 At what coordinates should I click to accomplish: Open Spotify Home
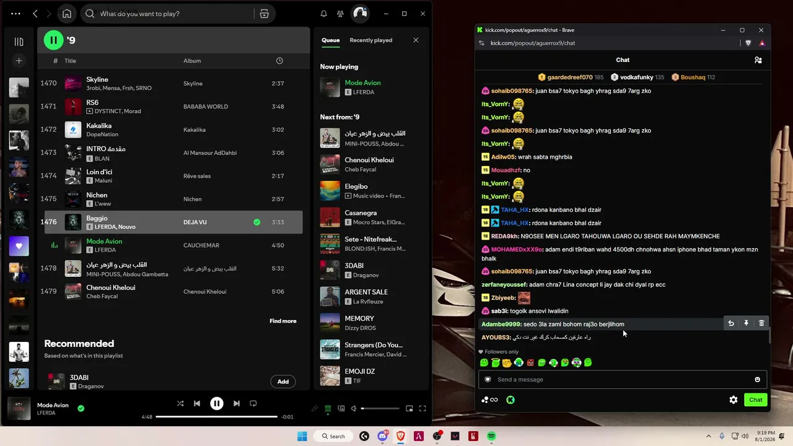tap(67, 14)
